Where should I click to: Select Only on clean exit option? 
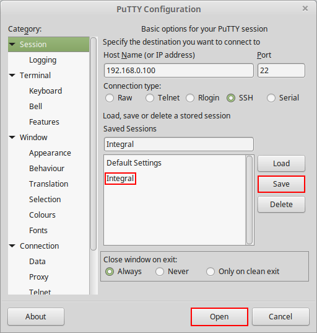(x=211, y=272)
